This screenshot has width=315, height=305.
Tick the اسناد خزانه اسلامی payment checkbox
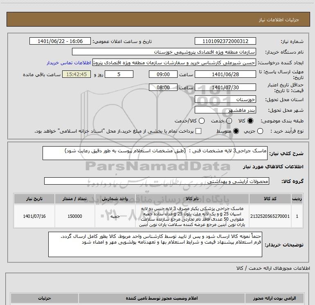coord(198,131)
